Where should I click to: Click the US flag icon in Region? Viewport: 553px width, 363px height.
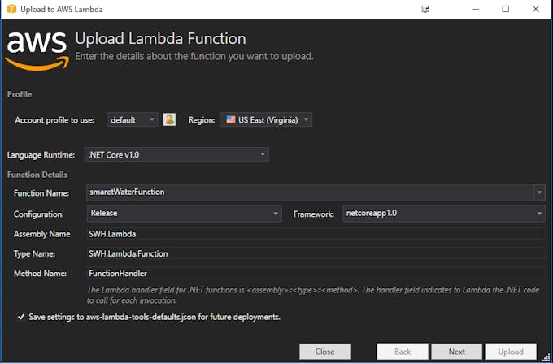(x=231, y=119)
